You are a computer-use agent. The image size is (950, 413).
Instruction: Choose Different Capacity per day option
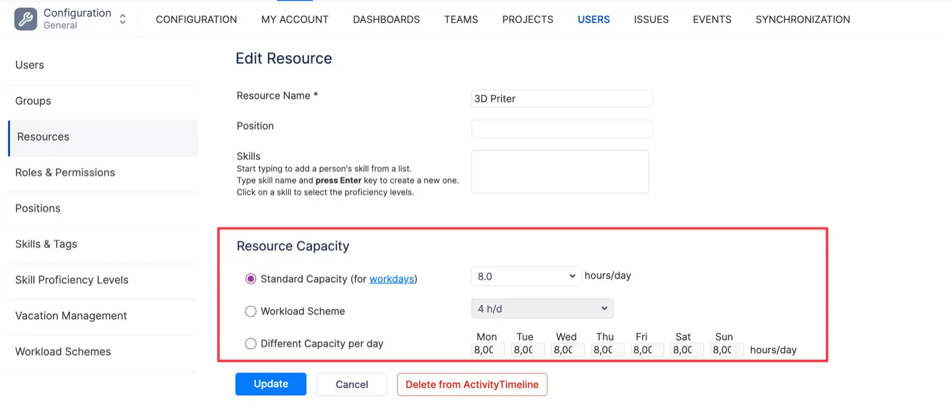tap(251, 343)
